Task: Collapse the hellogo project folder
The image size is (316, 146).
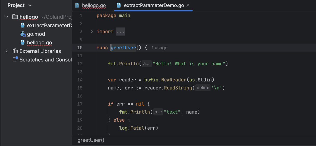Action: click(7, 17)
